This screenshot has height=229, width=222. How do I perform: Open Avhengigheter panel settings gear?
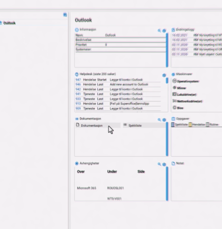point(164,164)
